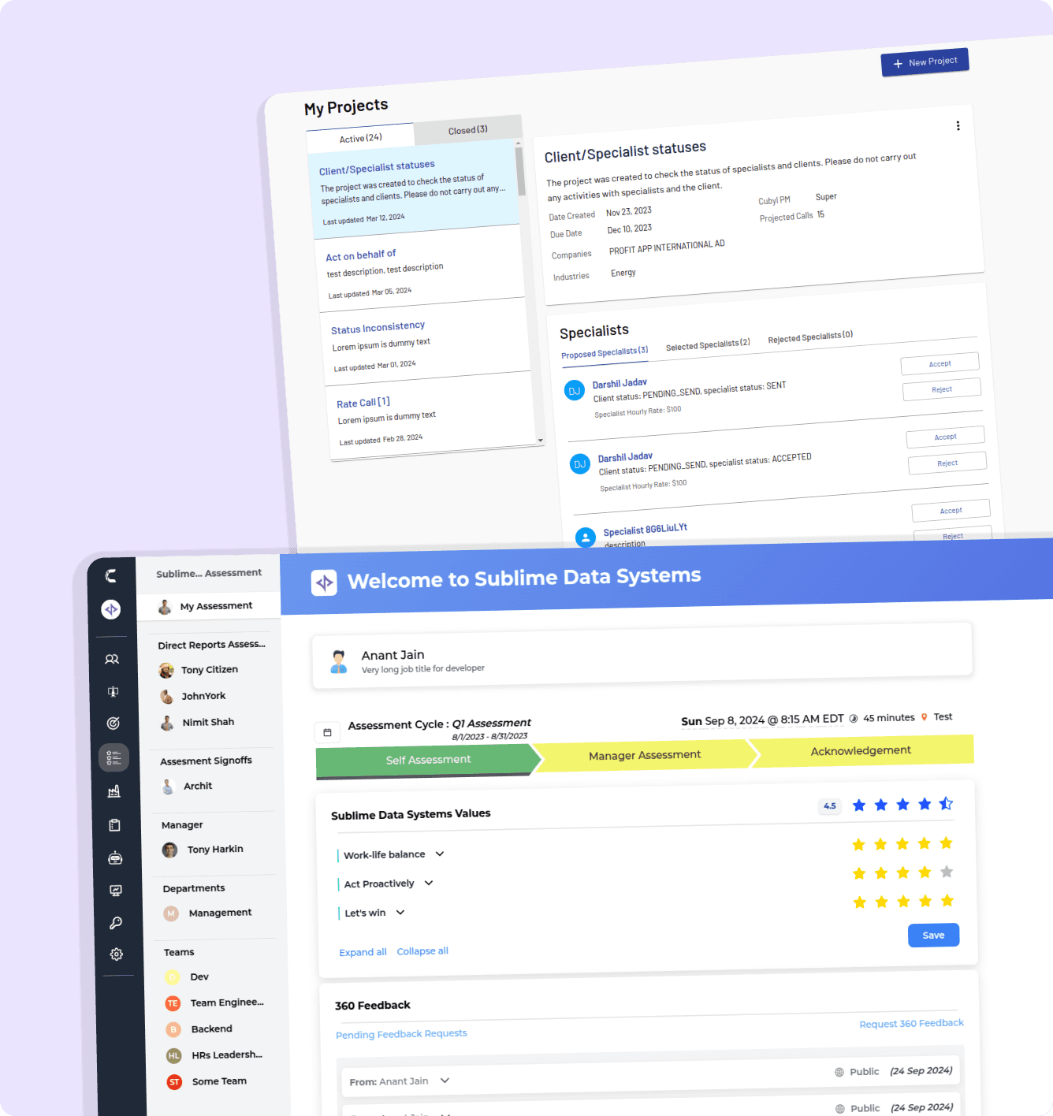Select My Assessment in the side panel

[208, 606]
